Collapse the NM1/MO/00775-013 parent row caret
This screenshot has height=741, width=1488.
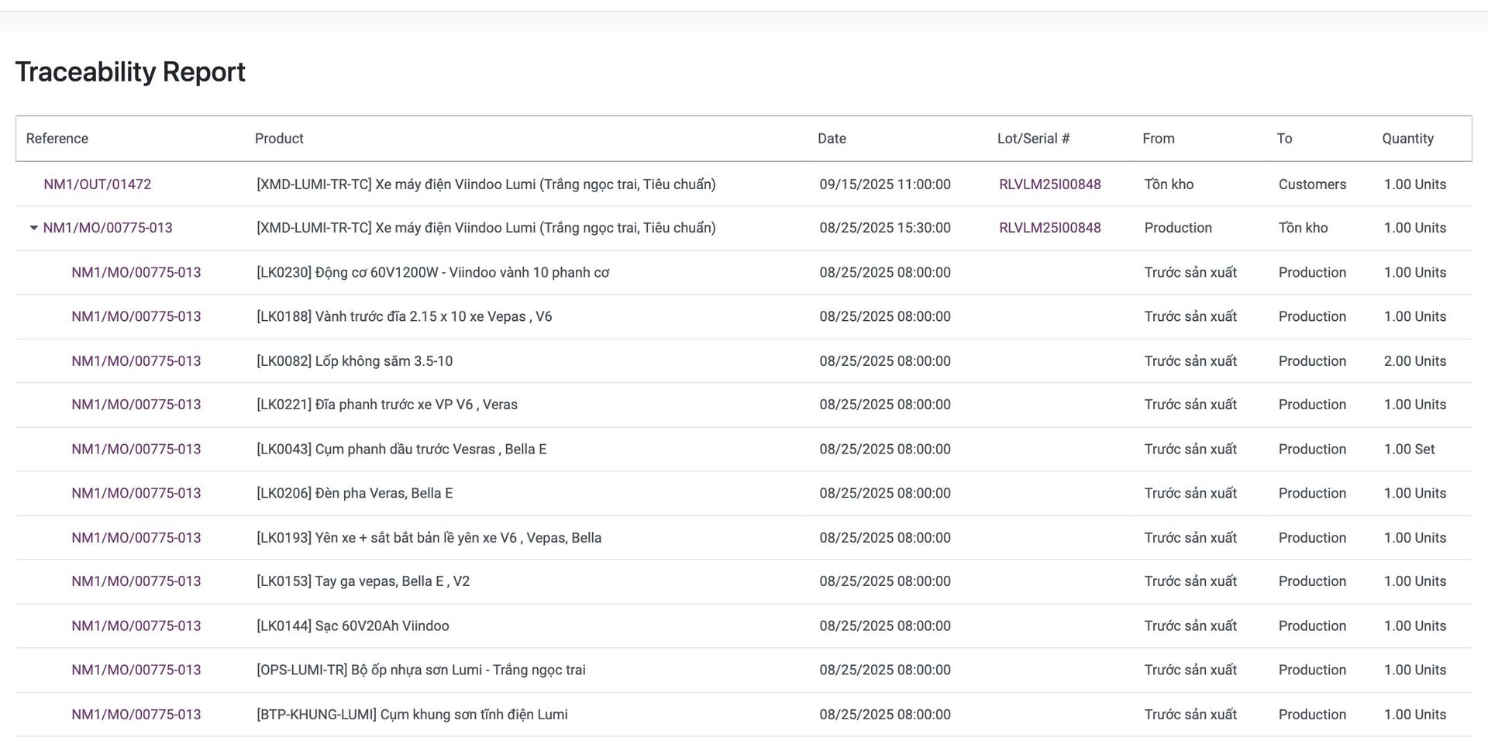[x=33, y=228]
